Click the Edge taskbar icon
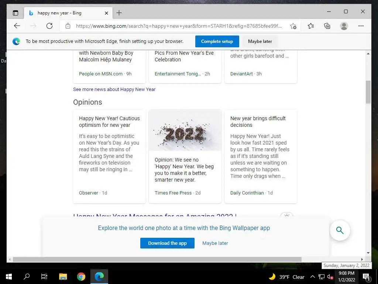The width and height of the screenshot is (378, 284). click(99, 277)
